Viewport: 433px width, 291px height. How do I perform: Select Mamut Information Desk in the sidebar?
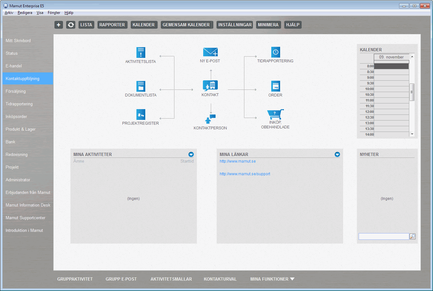28,205
